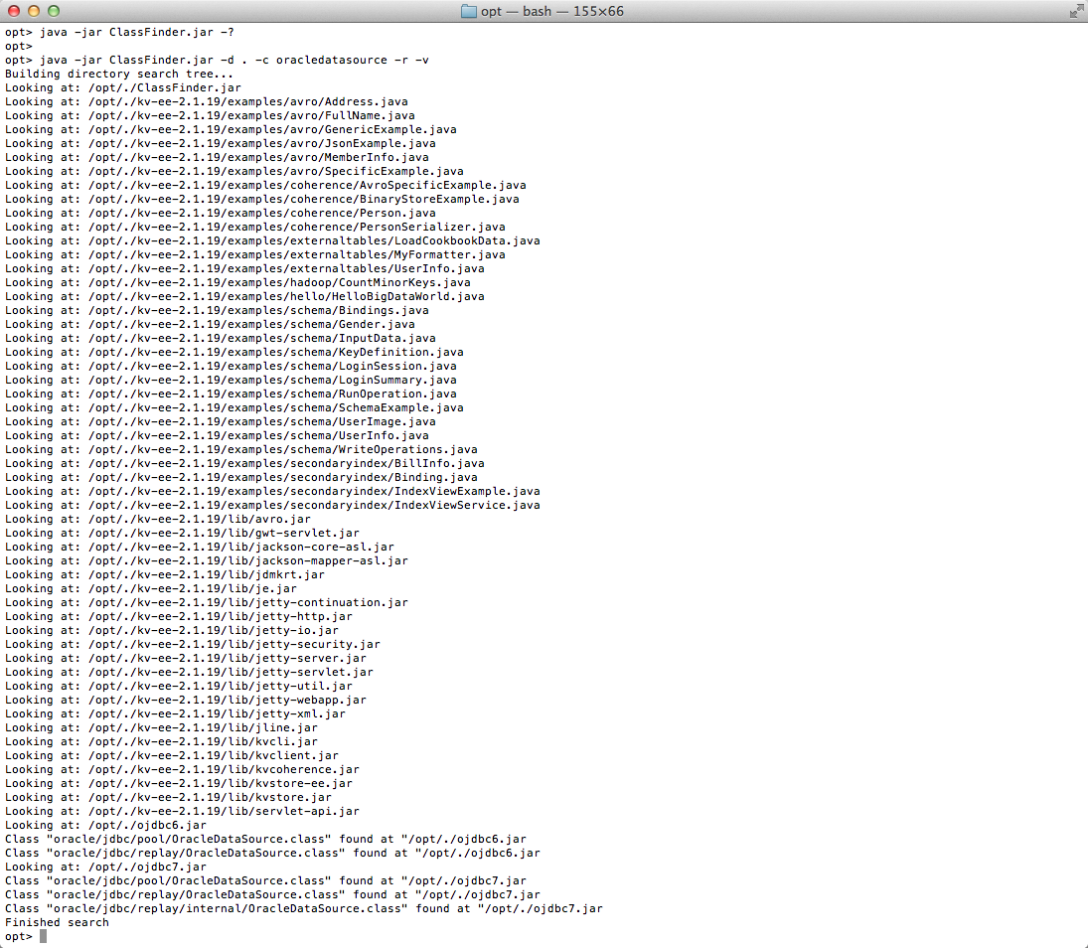Click the coherence/Person.java line
This screenshot has width=1088, height=948.
tap(220, 213)
